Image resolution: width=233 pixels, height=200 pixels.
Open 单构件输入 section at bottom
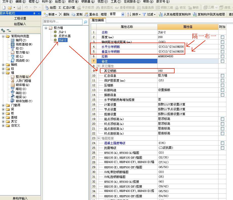[x=20, y=198]
